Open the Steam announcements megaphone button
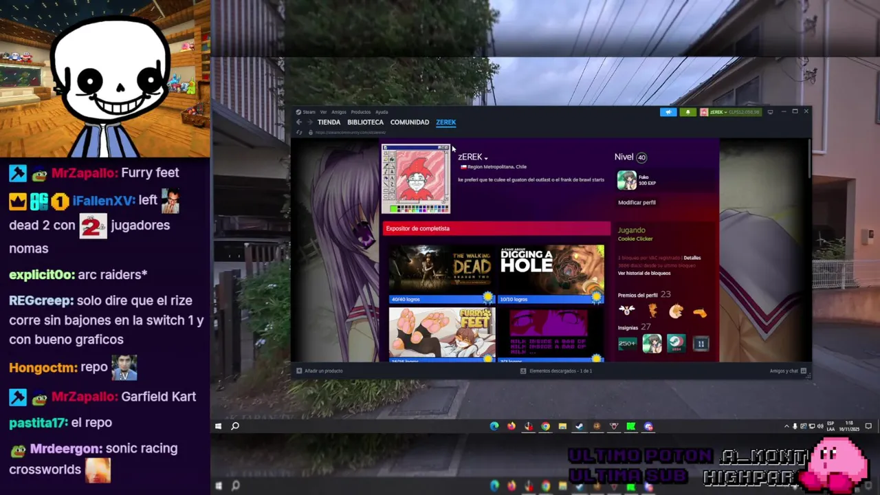Viewport: 880px width, 495px height. coord(668,112)
